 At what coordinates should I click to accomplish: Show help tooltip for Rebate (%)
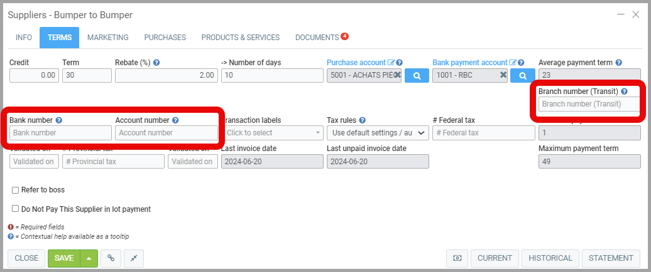156,63
